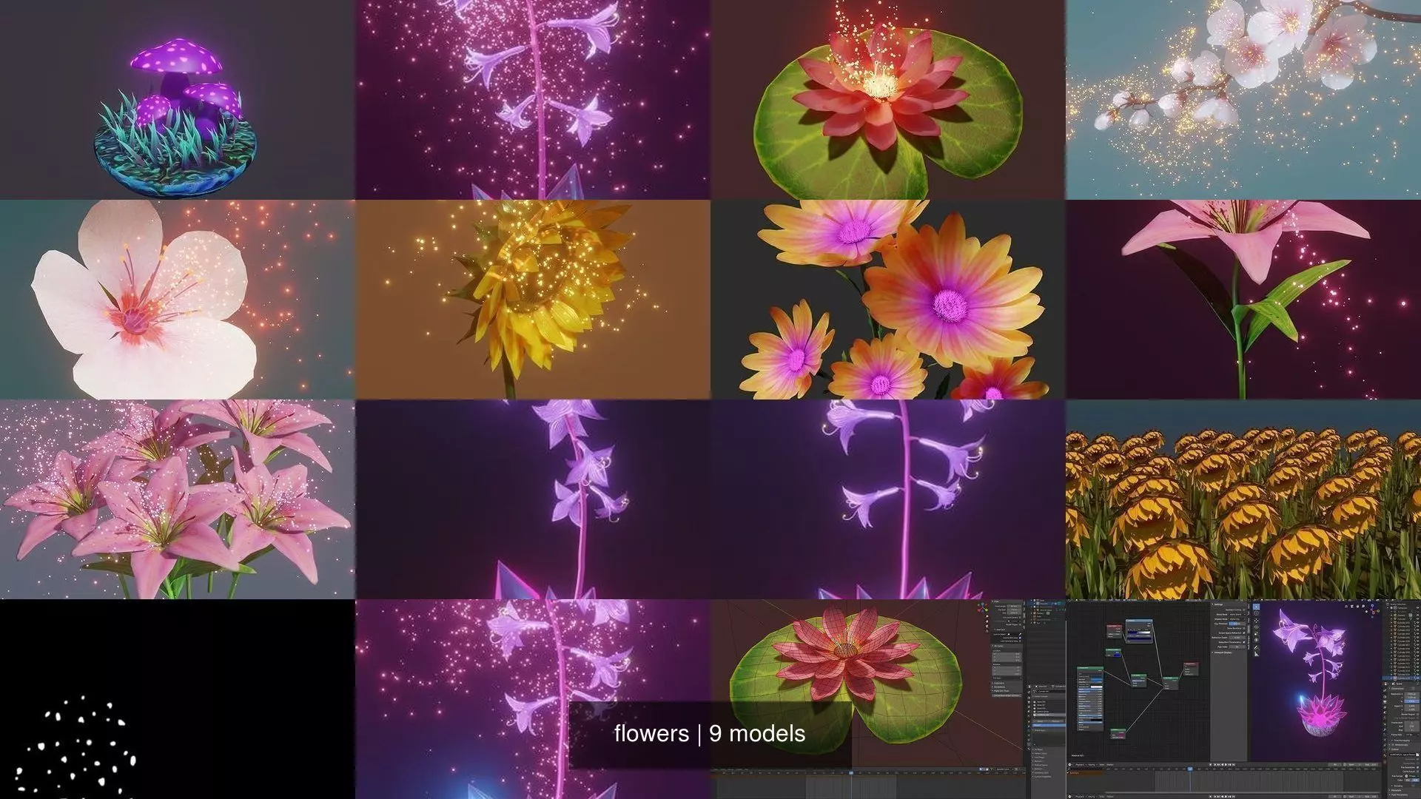Screen dimensions: 1421x799
Task: Click the blue timeline playhead under the node editor
Action: (1190, 769)
